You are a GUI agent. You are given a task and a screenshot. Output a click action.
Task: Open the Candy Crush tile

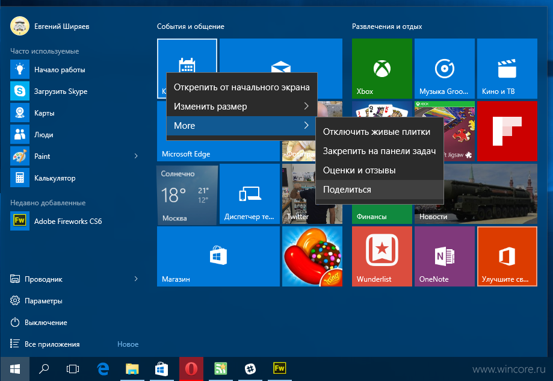(312, 256)
